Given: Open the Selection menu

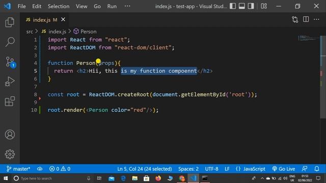Looking at the screenshot, I should (59, 6).
